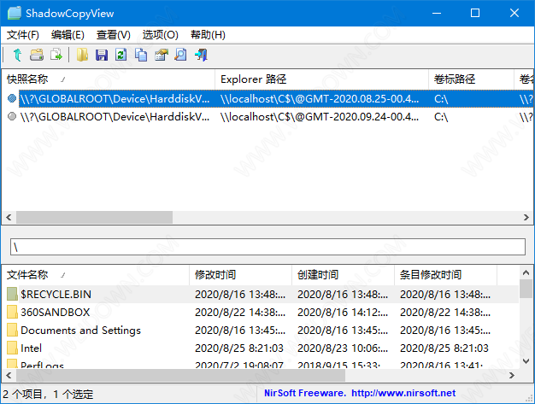535x404 pixels.
Task: Click the Find magnifier toolbar icon
Action: (181, 55)
